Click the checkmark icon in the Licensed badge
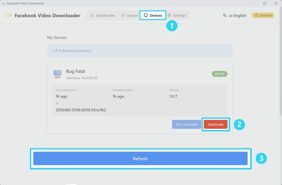The height and width of the screenshot is (185, 282). click(256, 15)
